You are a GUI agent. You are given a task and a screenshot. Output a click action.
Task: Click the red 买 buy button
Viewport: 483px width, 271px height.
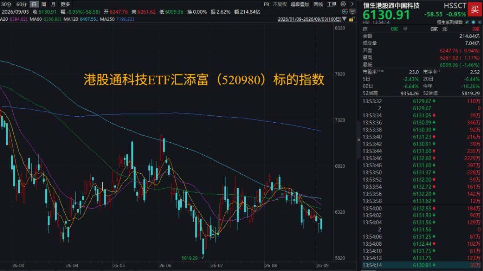click(474, 9)
